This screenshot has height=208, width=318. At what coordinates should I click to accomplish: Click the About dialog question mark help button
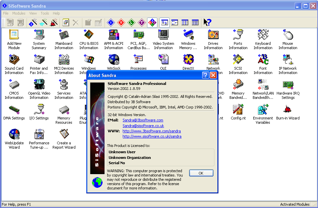pyautogui.click(x=205, y=75)
